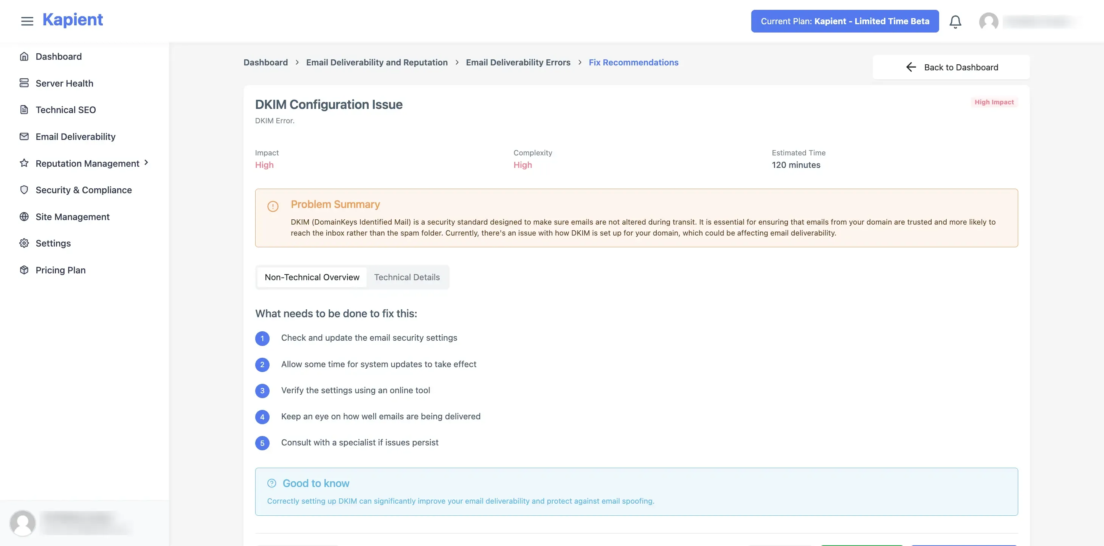Click Dashboard breadcrumb link
The width and height of the screenshot is (1104, 546).
click(266, 62)
